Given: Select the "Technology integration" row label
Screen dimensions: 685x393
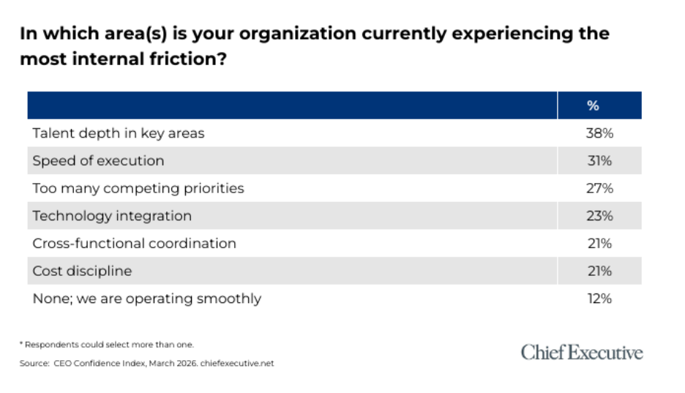Looking at the screenshot, I should point(112,216).
